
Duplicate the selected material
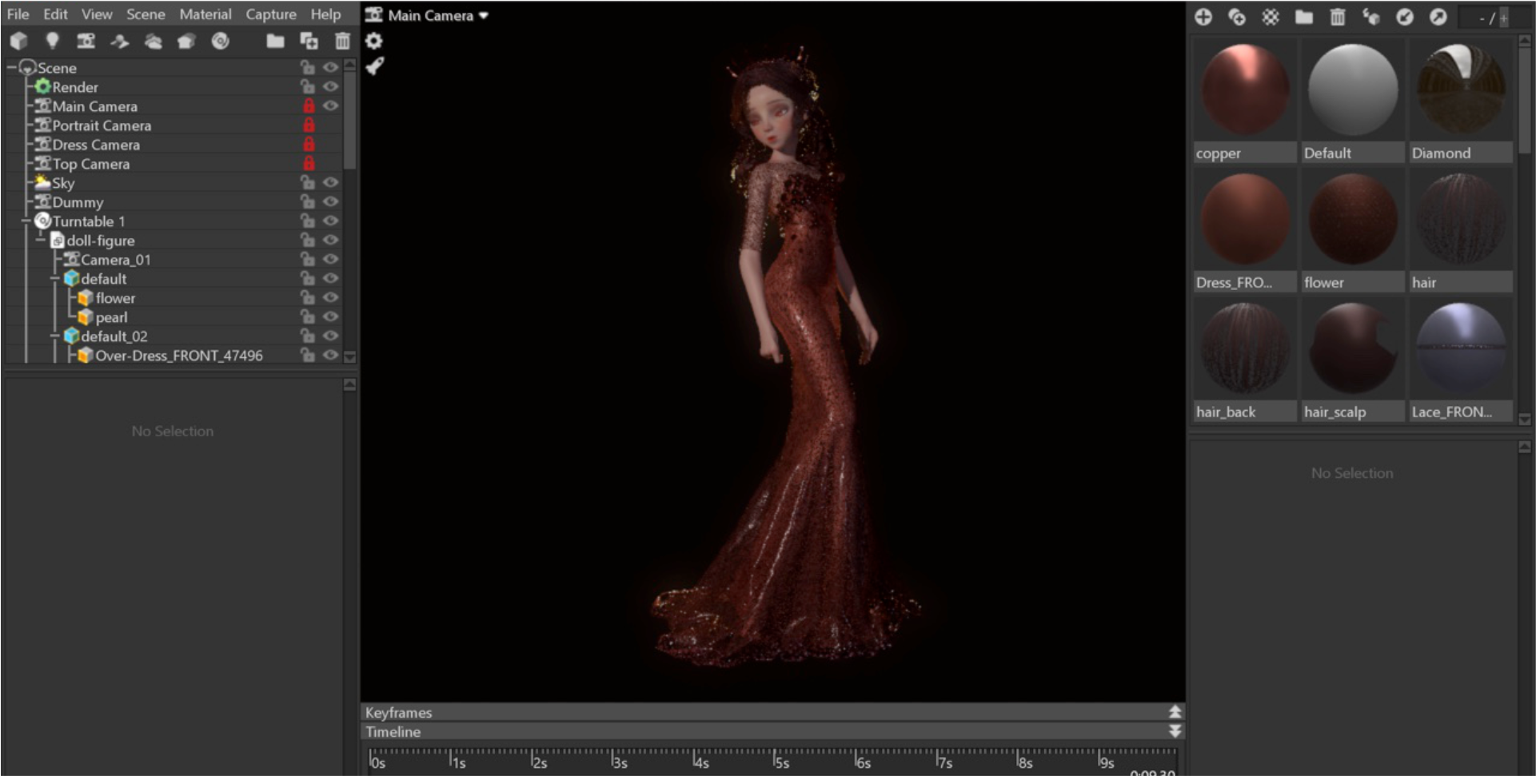click(1237, 17)
